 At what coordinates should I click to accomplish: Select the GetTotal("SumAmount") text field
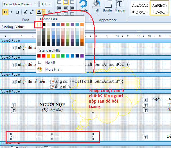click(97, 81)
